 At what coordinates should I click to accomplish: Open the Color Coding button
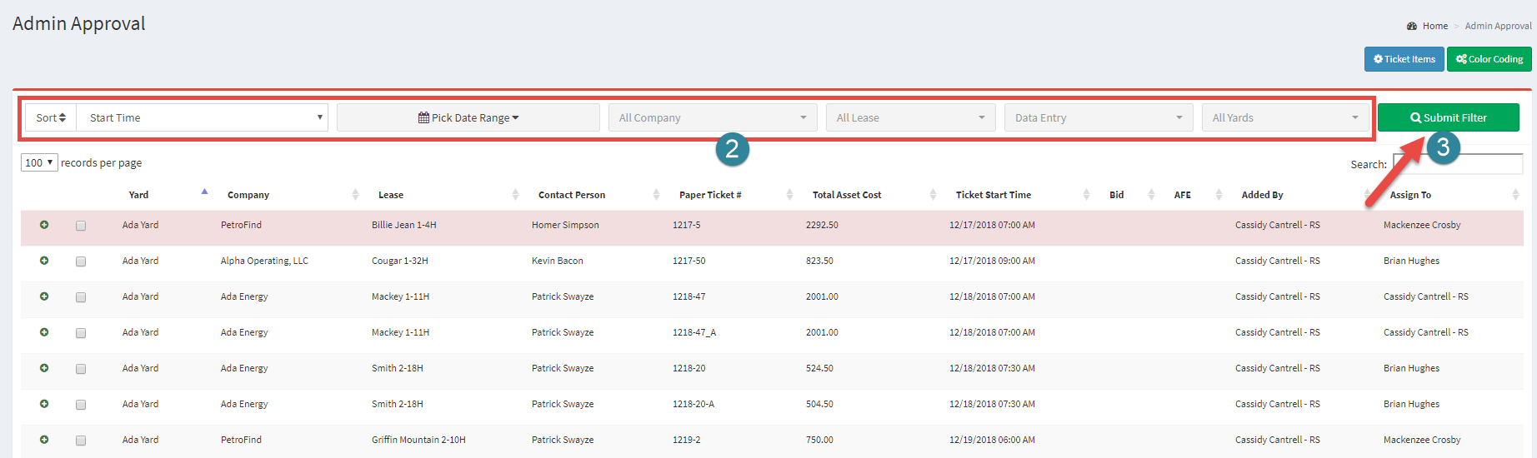pos(1489,59)
